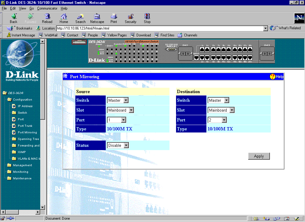This screenshot has width=305, height=222.
Task: Go to Home page icon
Action: tap(64, 17)
